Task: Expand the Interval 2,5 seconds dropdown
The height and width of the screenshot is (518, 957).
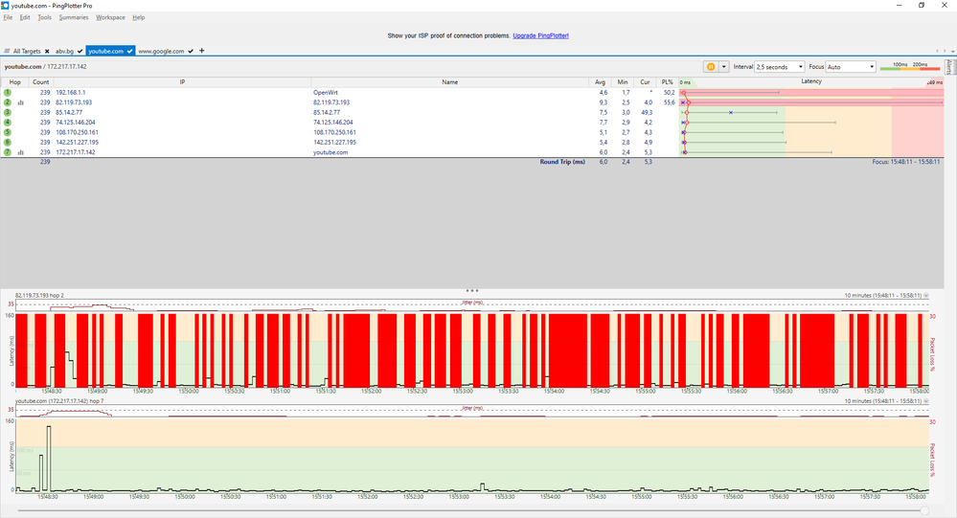Action: tap(780, 67)
